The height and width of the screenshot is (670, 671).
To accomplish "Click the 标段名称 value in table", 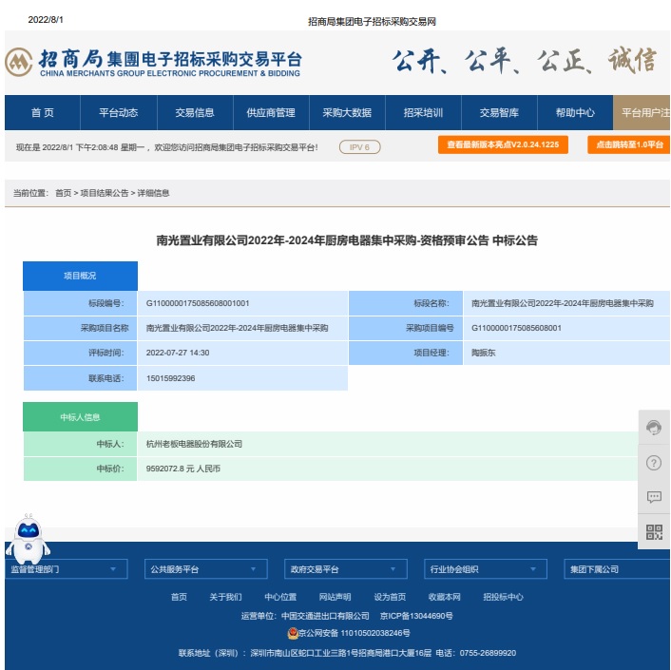I will (563, 303).
